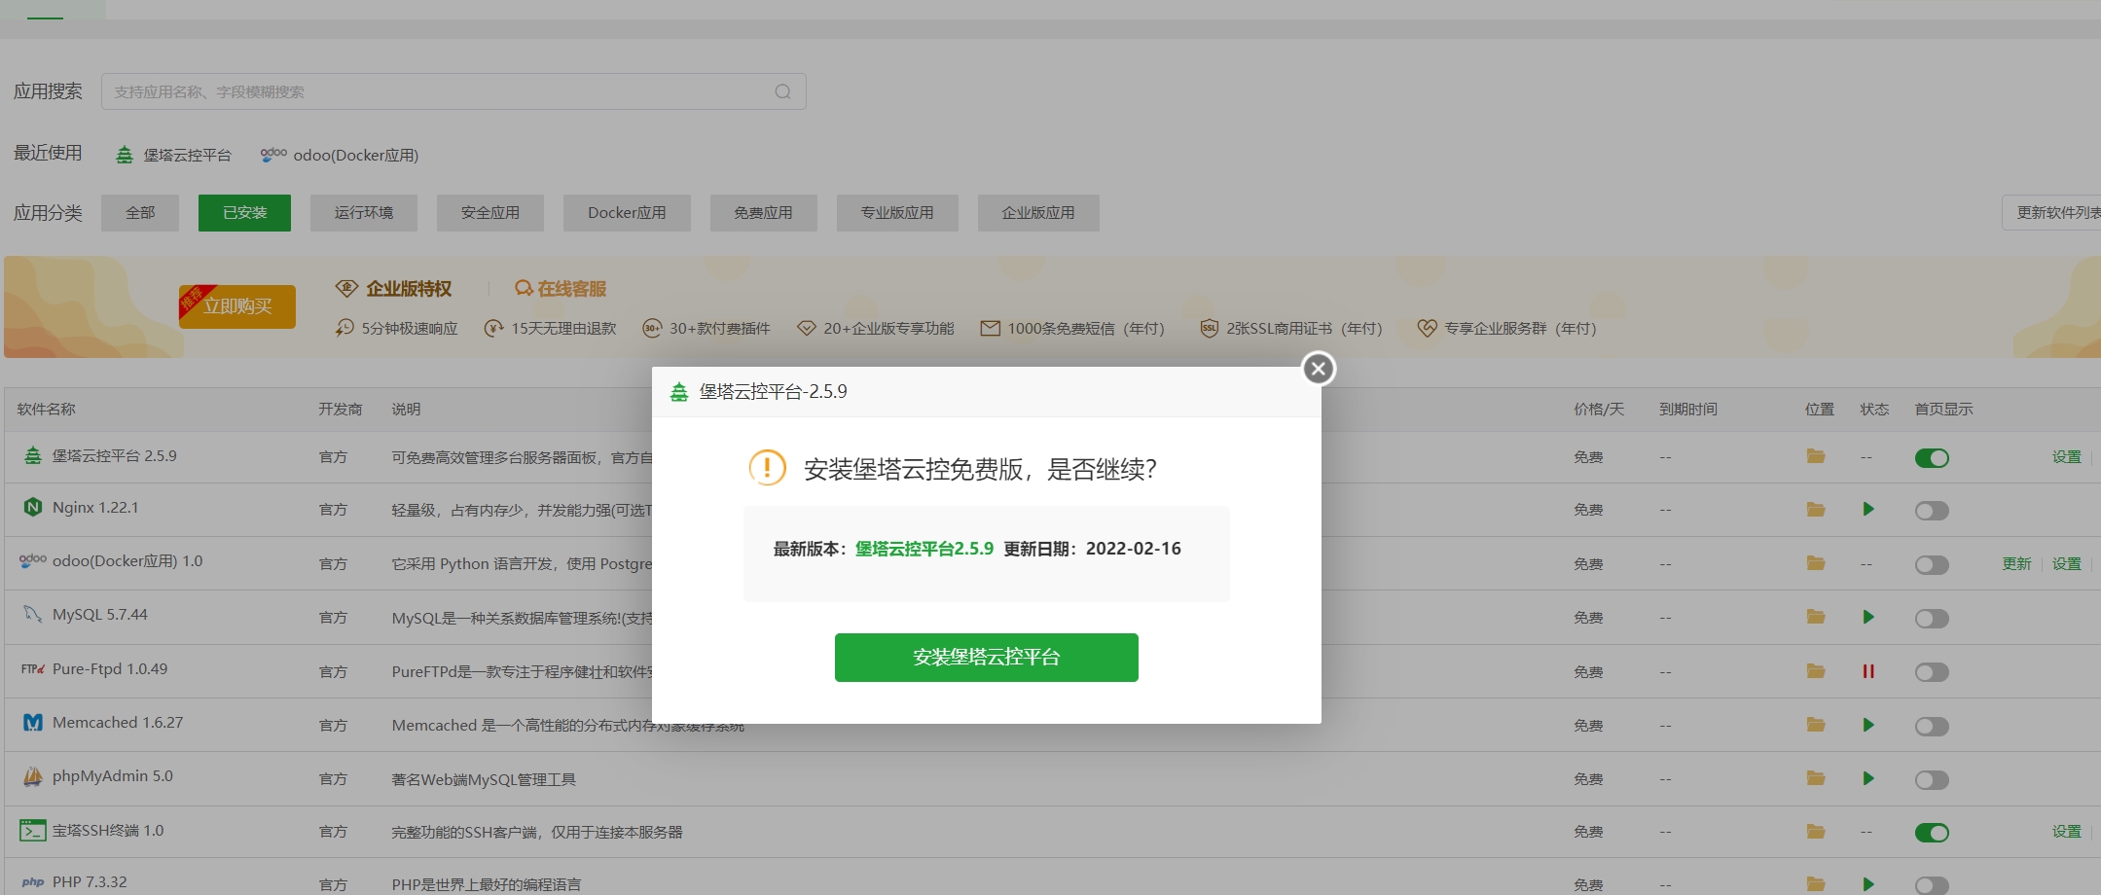Enable homepage display for Pure-Ftpd 1.0.49
This screenshot has height=895, width=2101.
(1932, 672)
